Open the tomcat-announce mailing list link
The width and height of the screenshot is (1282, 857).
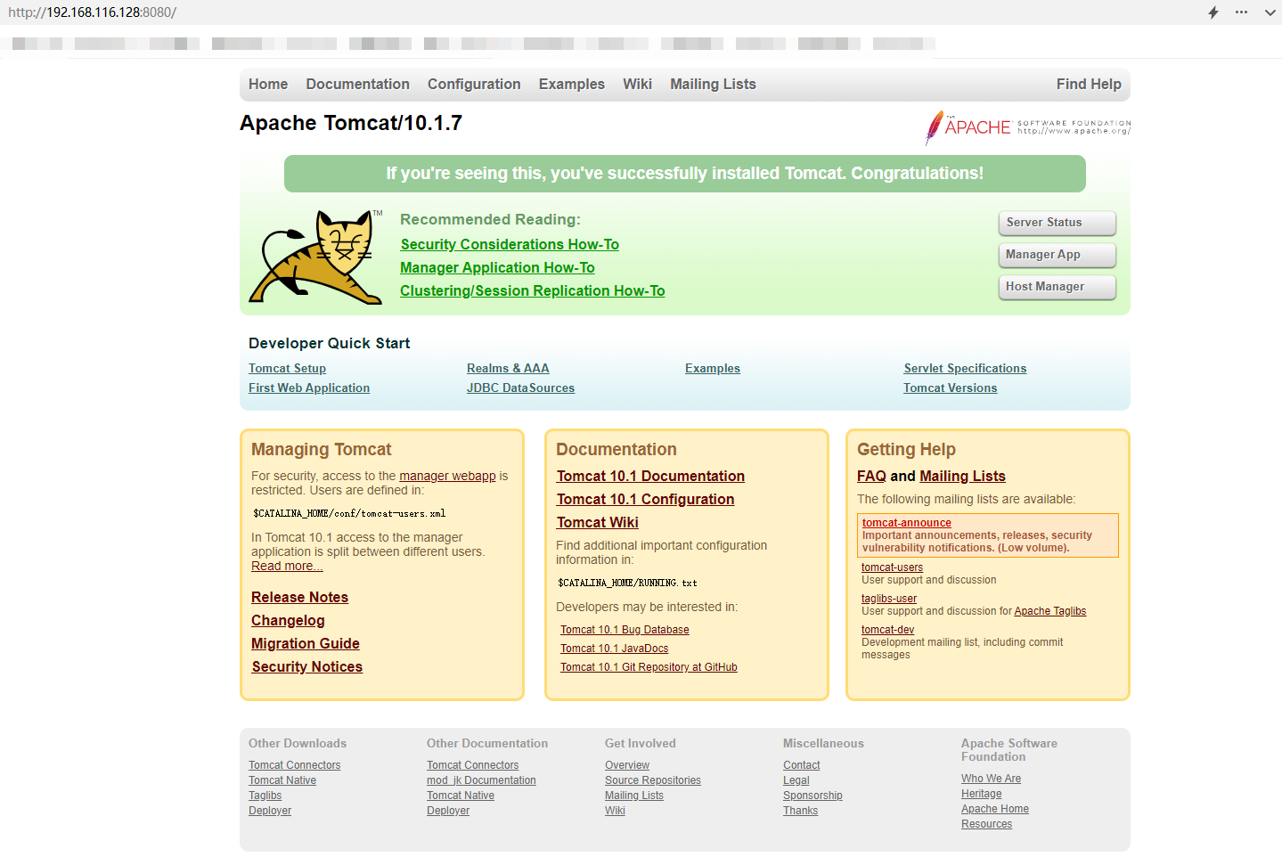906,523
